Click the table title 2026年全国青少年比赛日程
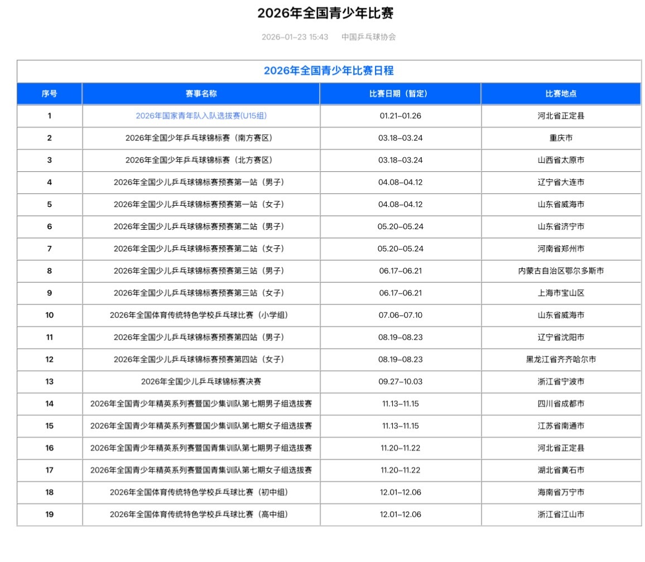 329,71
